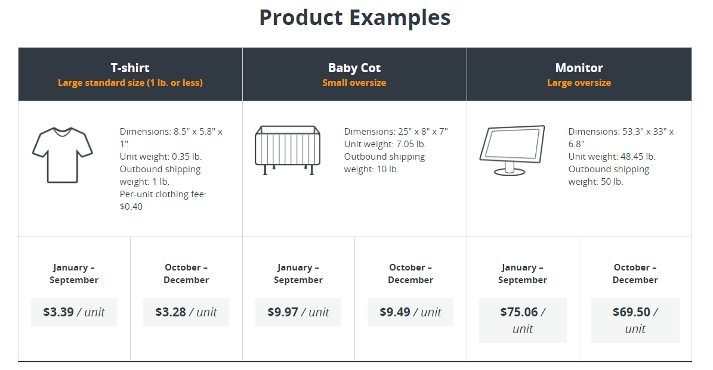The height and width of the screenshot is (370, 713).
Task: Click the Product Examples heading
Action: [x=354, y=18]
